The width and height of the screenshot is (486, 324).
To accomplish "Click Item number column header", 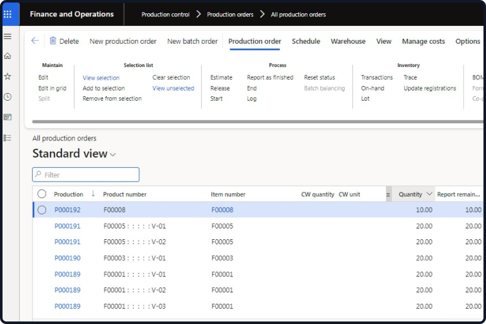I will 228,194.
